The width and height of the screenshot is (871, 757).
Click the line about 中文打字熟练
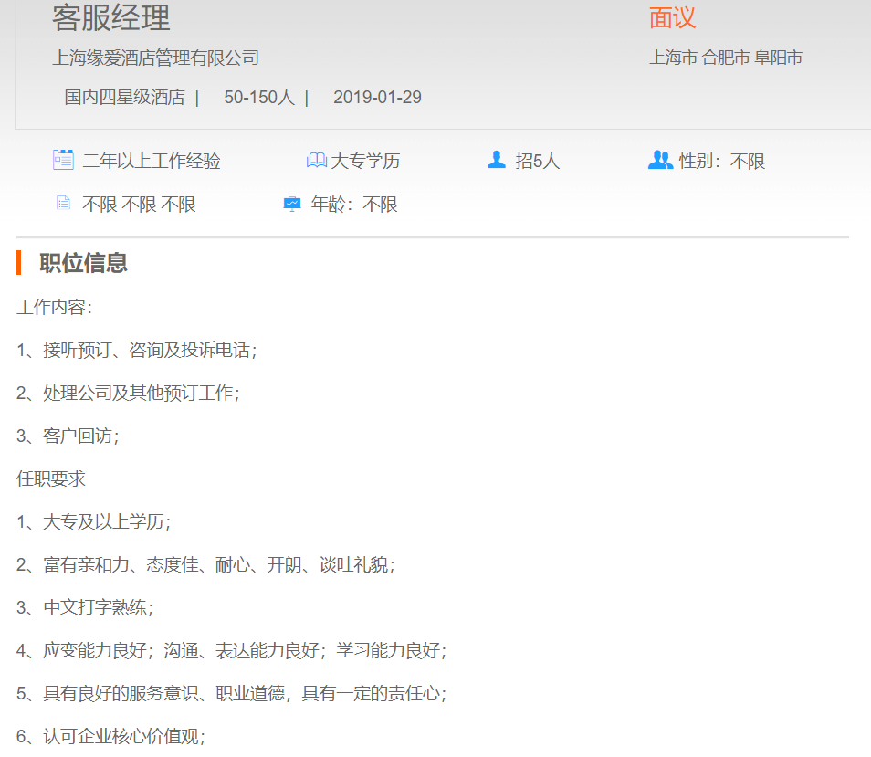click(x=86, y=607)
